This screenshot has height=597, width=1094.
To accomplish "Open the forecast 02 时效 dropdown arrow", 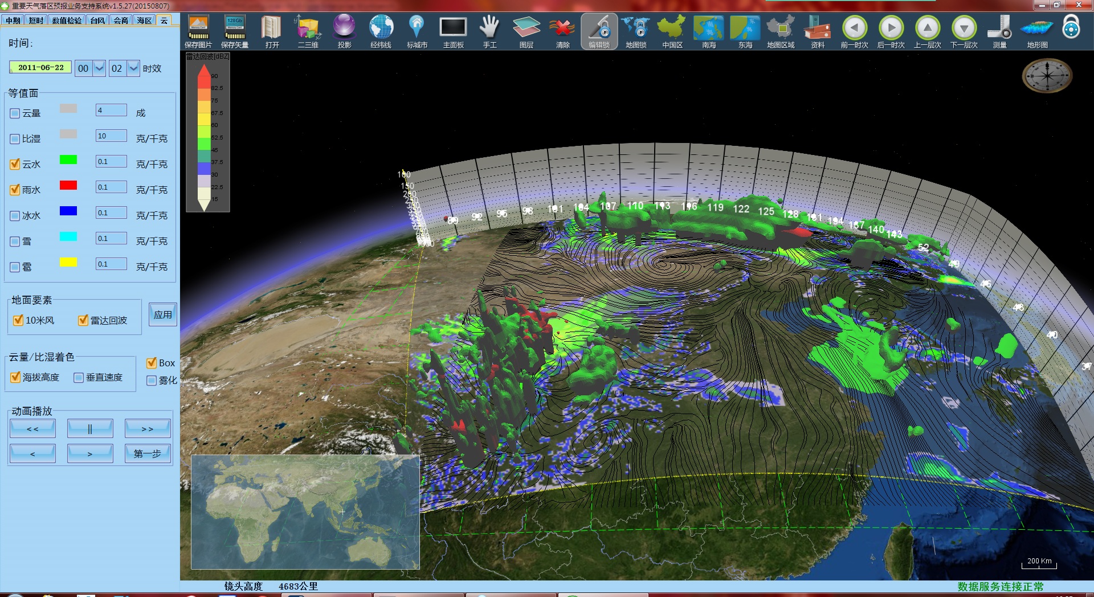I will pos(133,68).
